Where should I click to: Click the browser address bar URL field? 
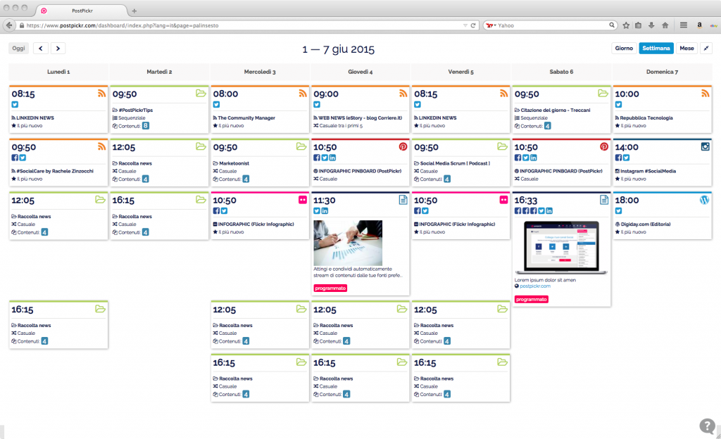pyautogui.click(x=239, y=25)
